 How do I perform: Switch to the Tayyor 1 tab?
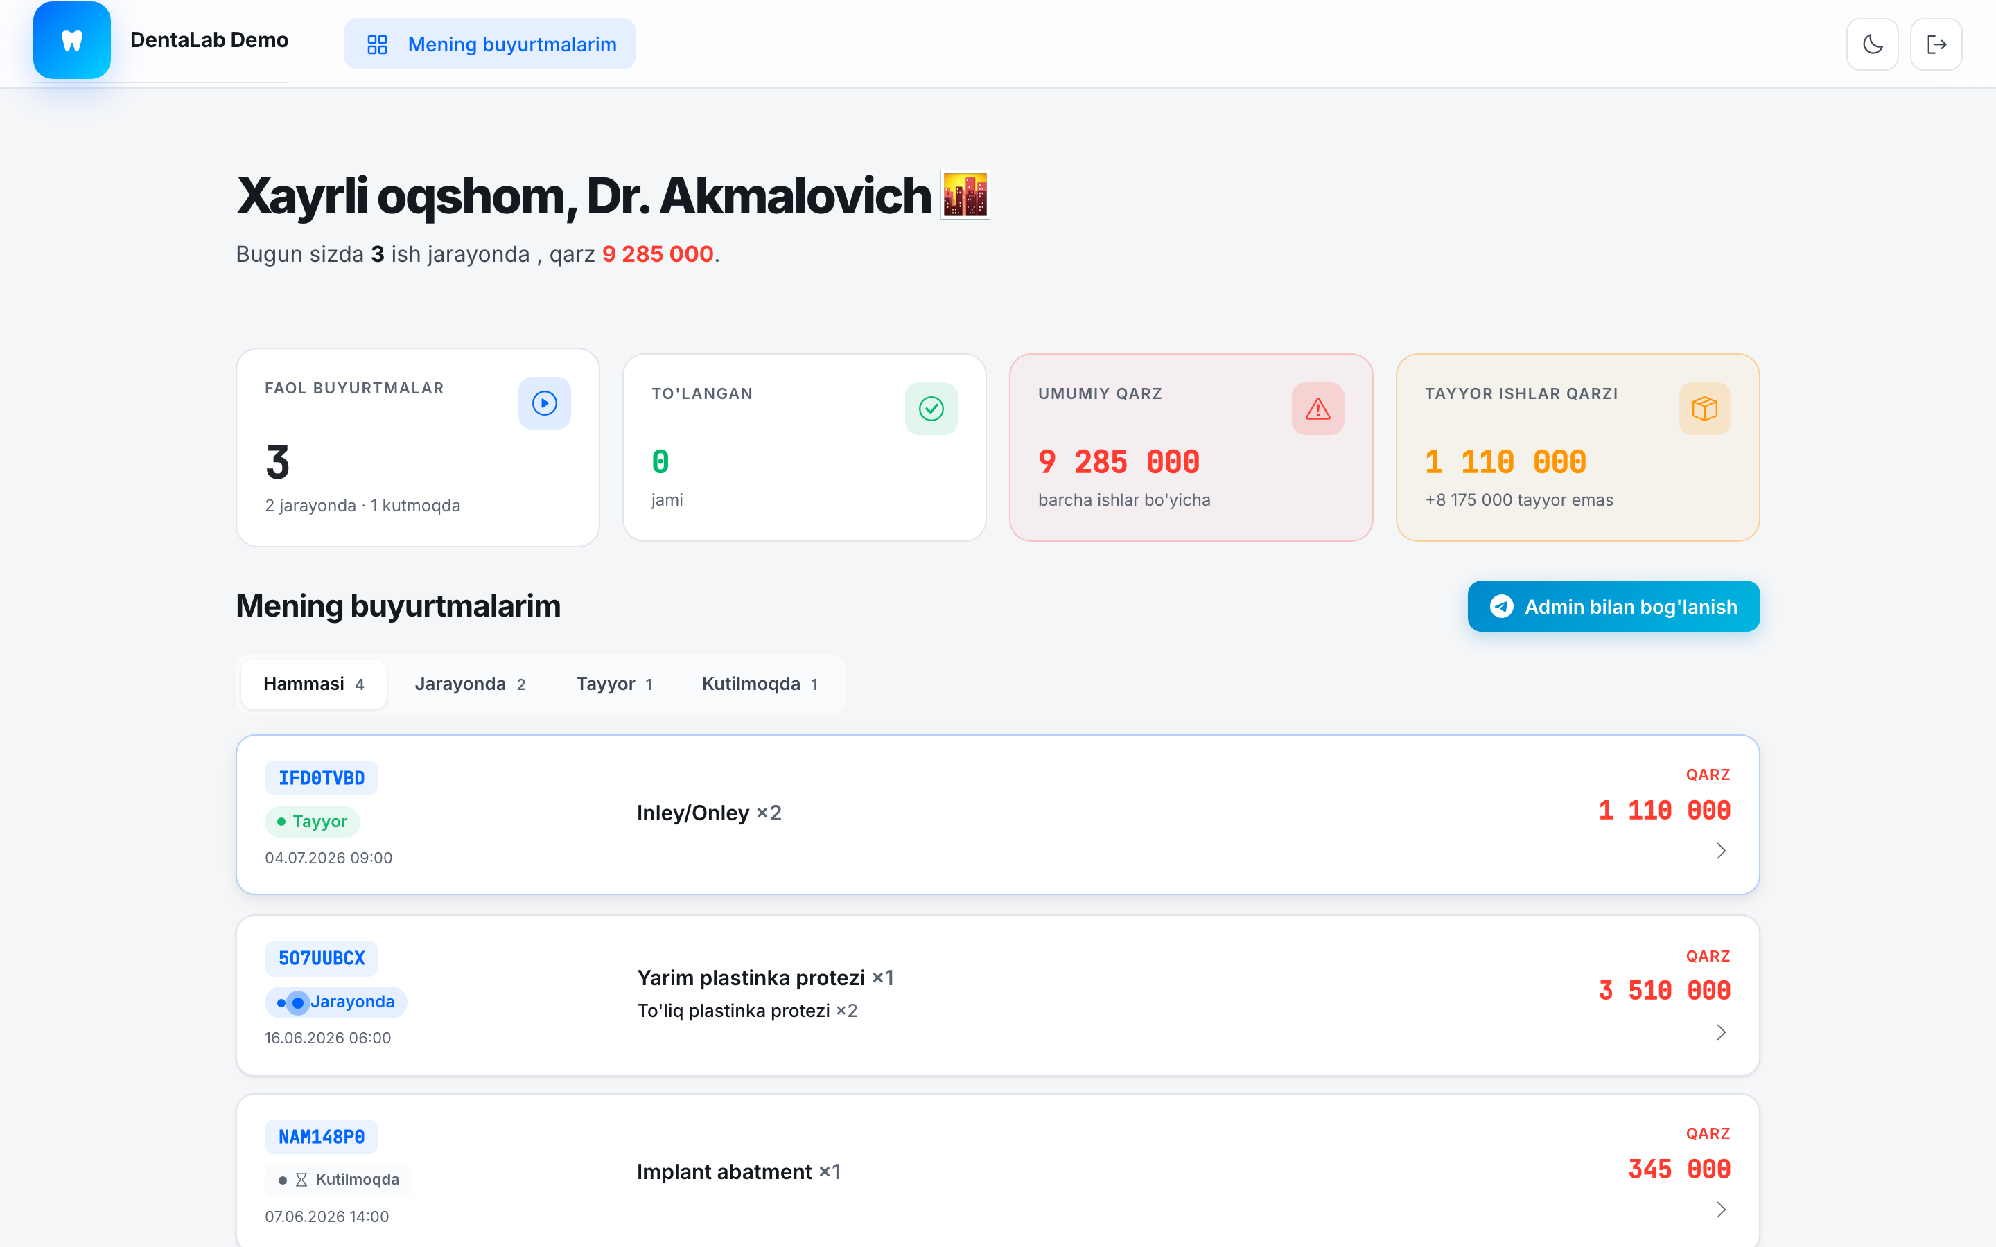tap(615, 684)
